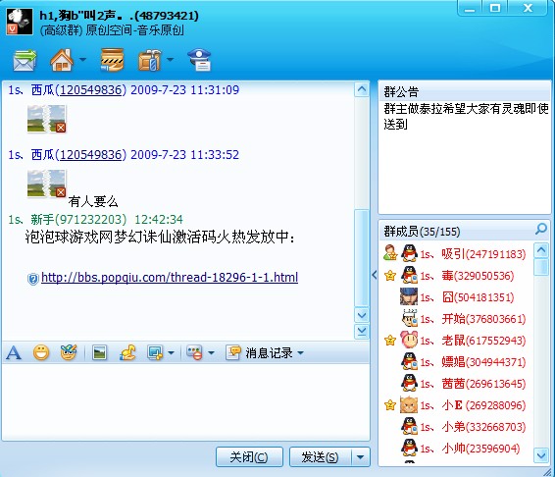This screenshot has height=477, width=555.
Task: Open the group home house icon
Action: pyautogui.click(x=62, y=60)
